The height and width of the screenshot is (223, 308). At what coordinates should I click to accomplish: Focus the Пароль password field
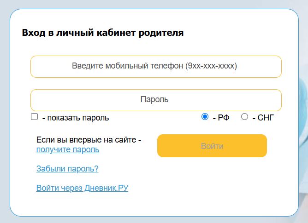(156, 100)
